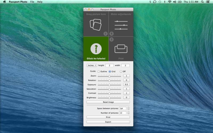Click the volume icon in menu bar

pyautogui.click(x=175, y=2)
